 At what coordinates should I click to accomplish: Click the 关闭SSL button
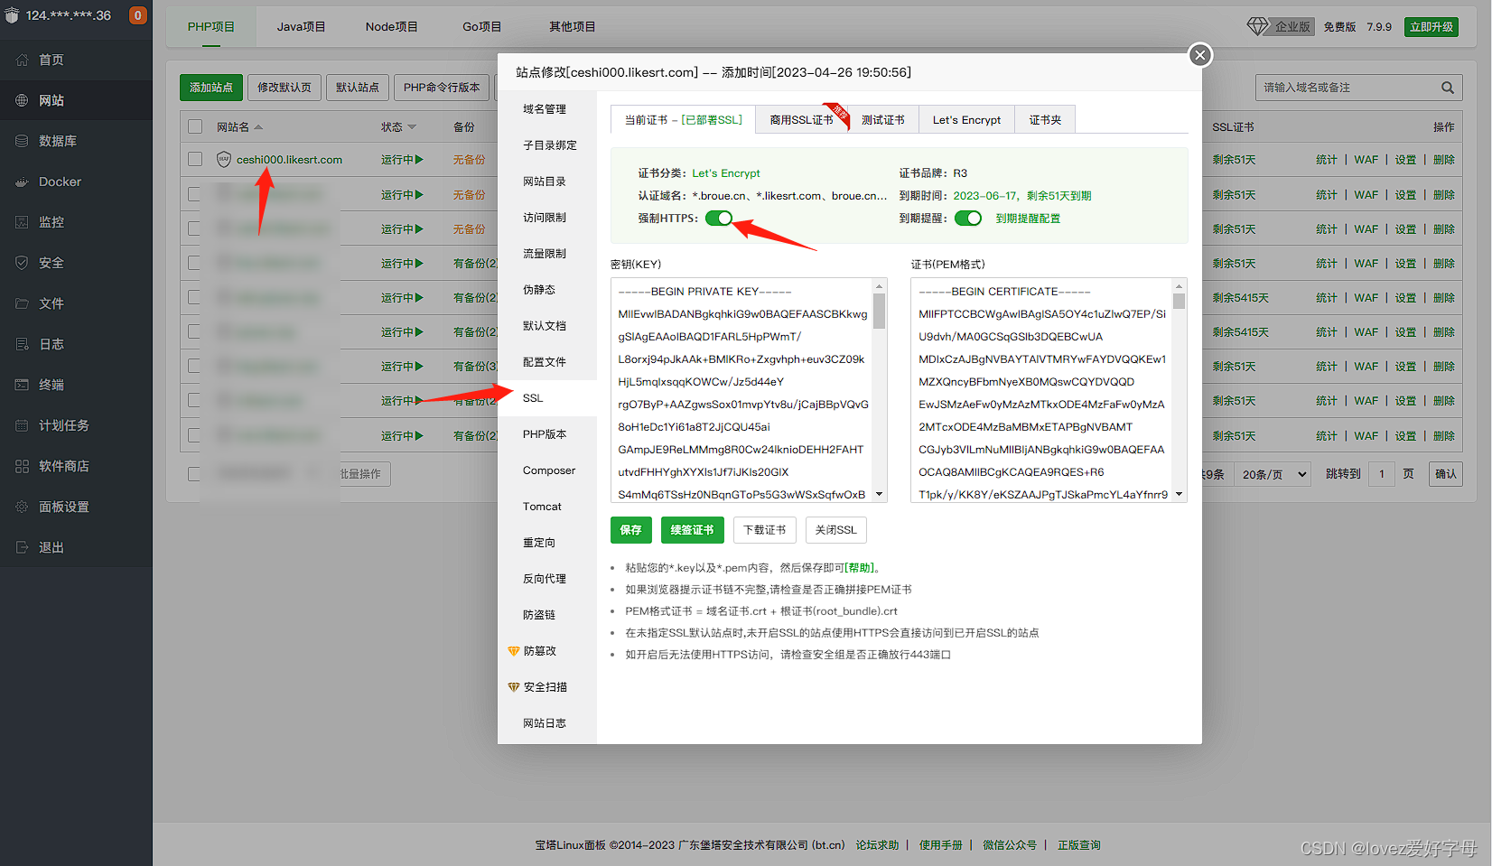click(x=835, y=530)
